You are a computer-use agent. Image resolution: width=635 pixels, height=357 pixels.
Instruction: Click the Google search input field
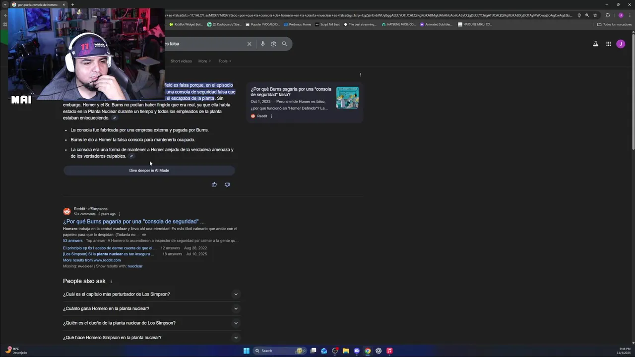click(206, 44)
